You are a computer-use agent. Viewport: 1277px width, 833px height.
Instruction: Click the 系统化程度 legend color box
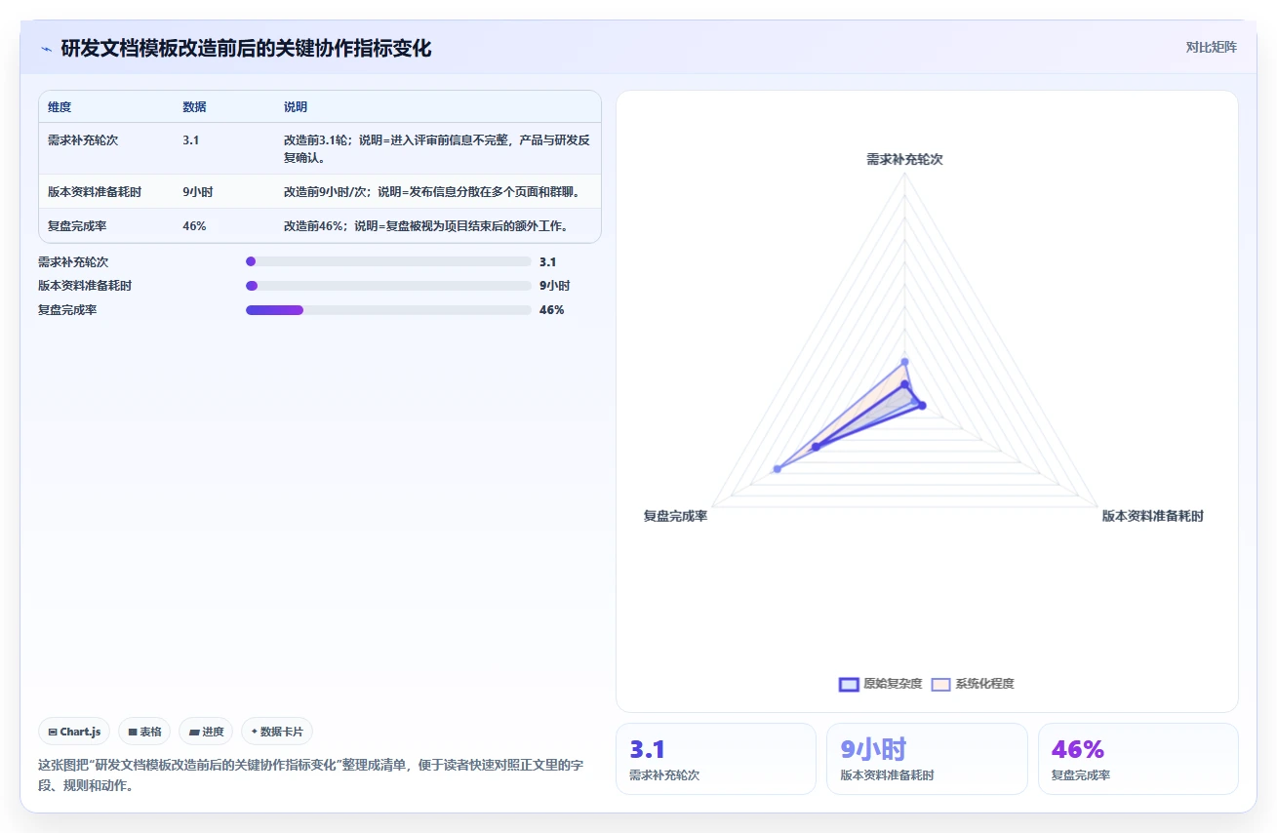pyautogui.click(x=940, y=684)
